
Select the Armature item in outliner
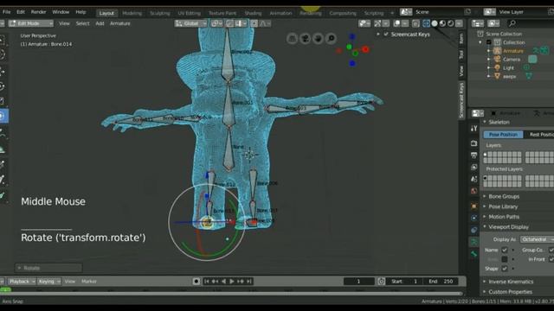513,51
